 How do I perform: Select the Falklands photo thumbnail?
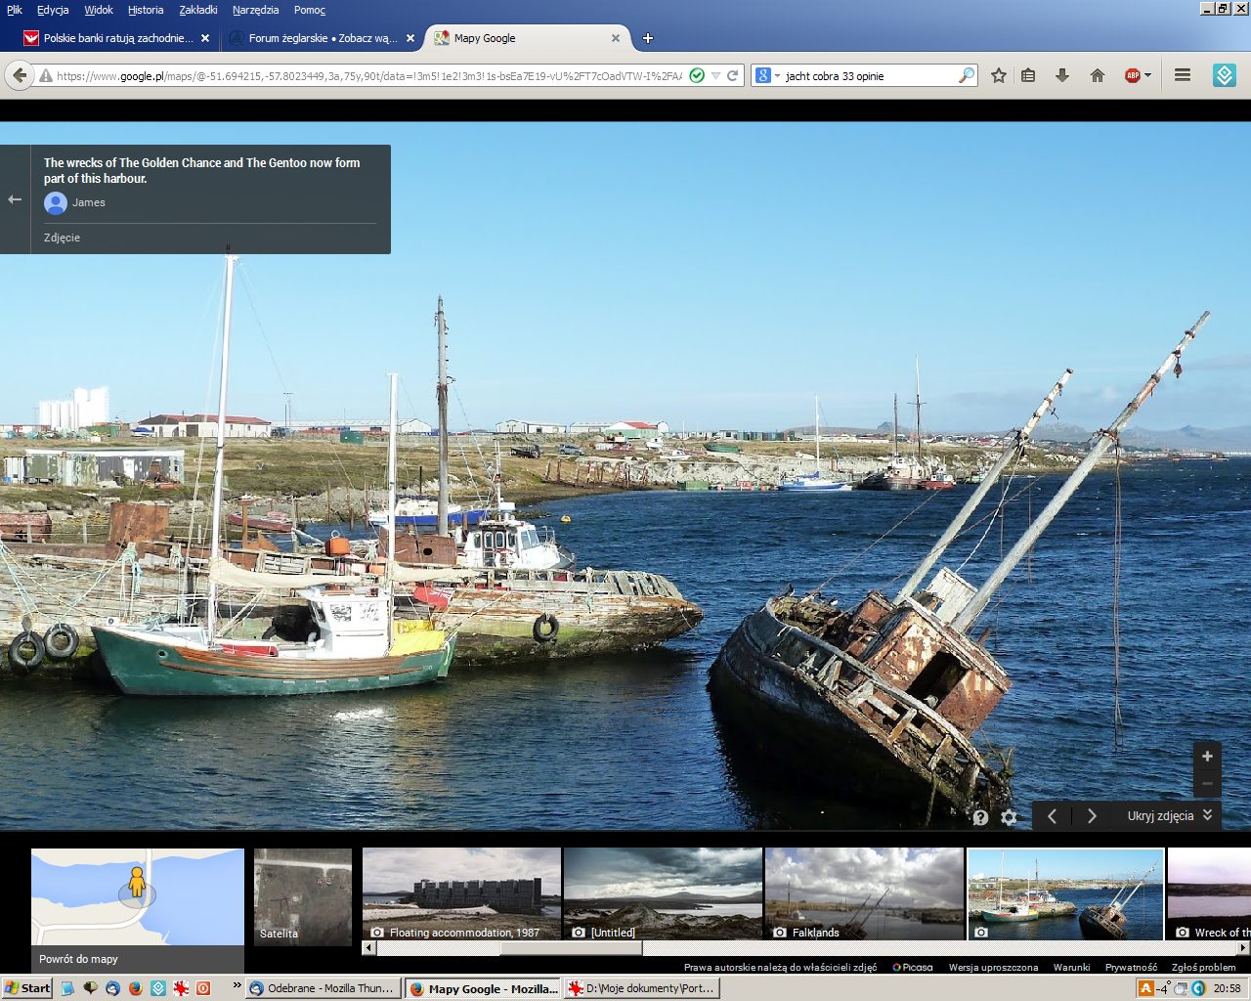[863, 893]
